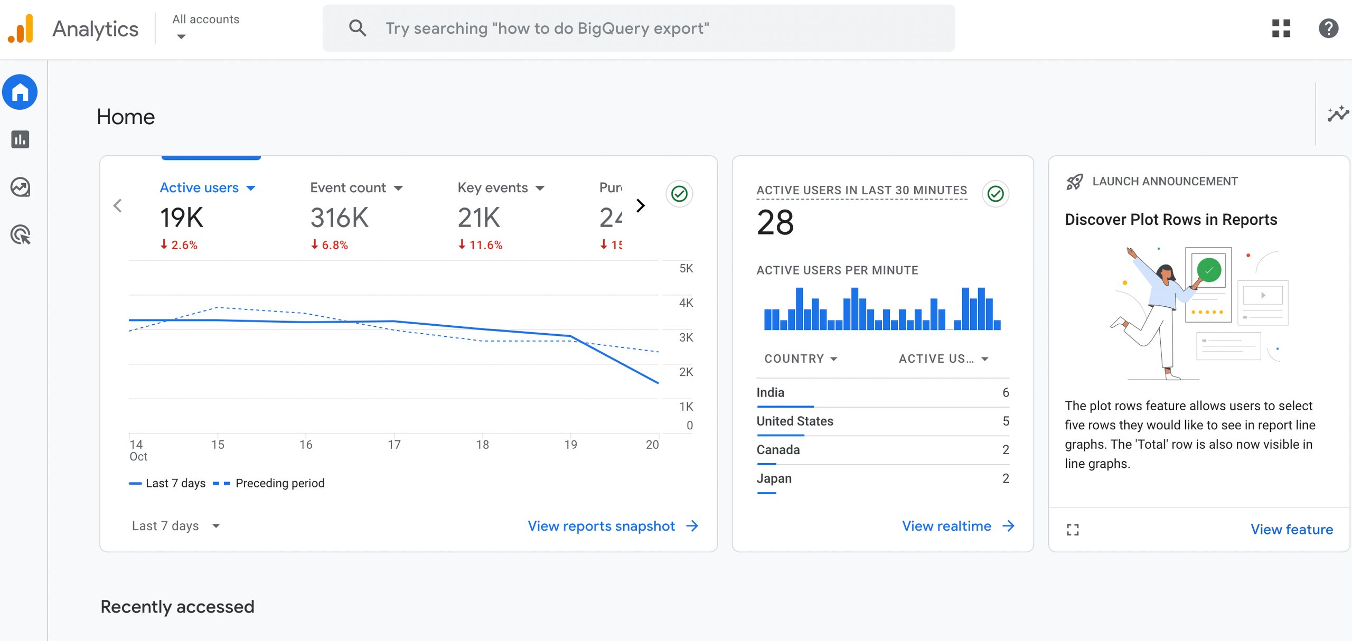The image size is (1352, 641).
Task: Open the Reports bar-chart sidebar icon
Action: 20,139
